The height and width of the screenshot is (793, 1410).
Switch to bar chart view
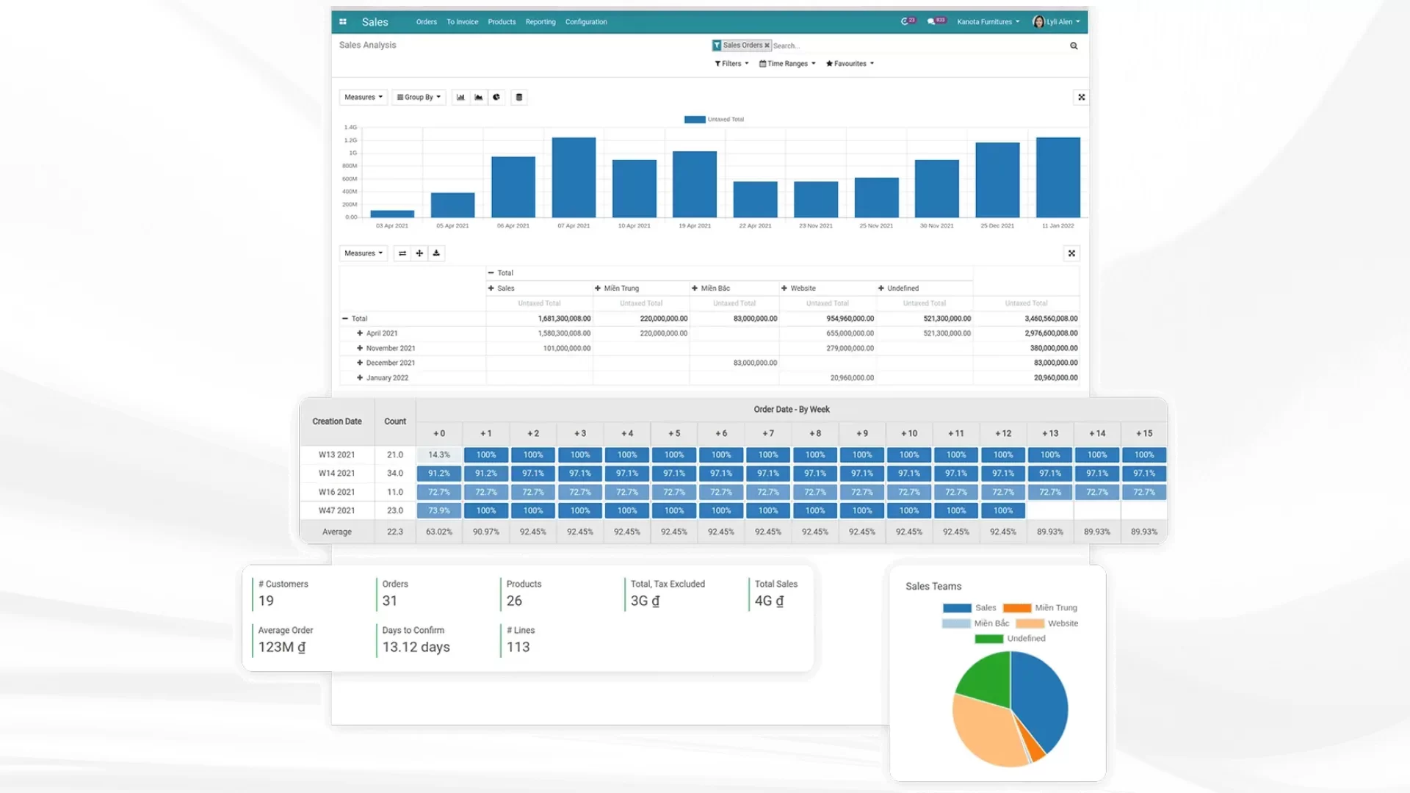click(460, 97)
